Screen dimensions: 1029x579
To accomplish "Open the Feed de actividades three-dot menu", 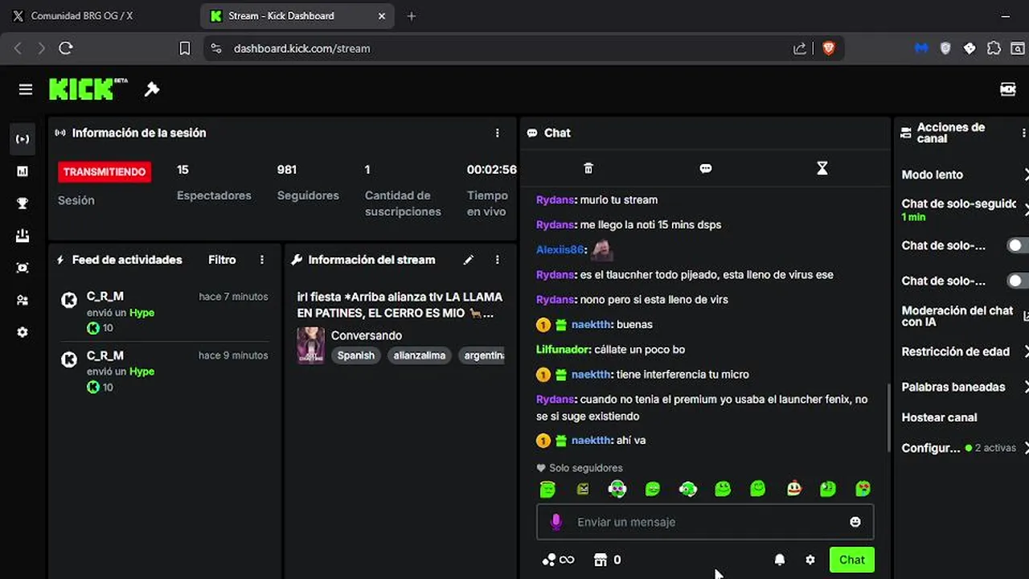I will (x=262, y=260).
